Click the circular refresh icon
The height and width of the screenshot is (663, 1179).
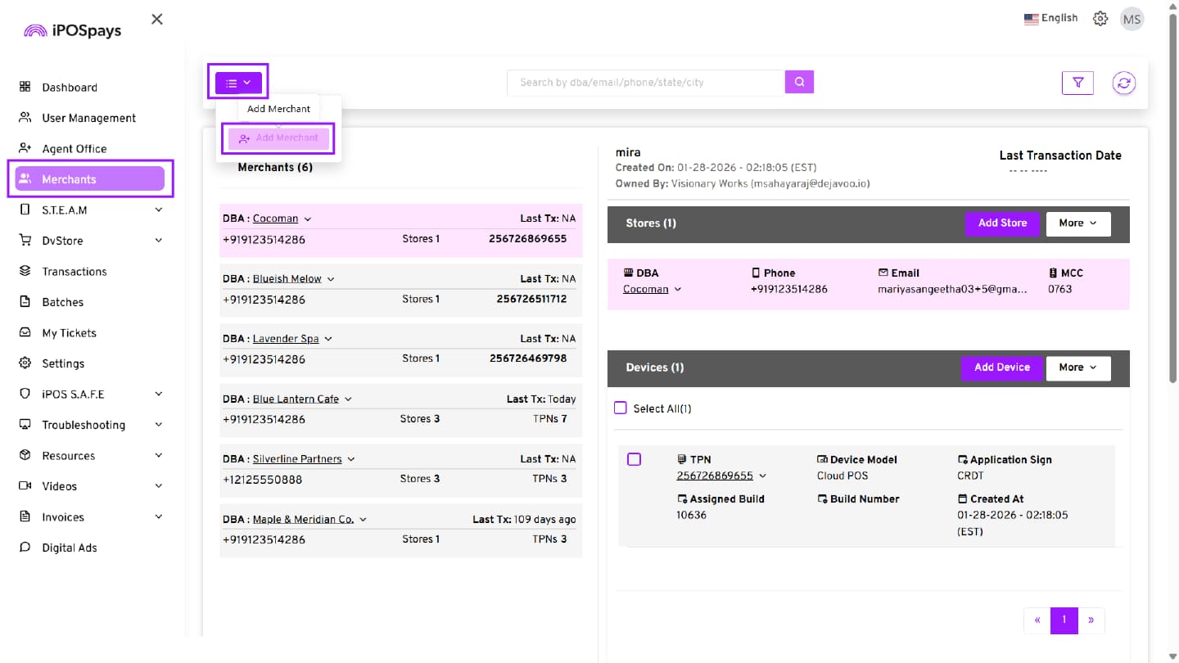[1123, 83]
